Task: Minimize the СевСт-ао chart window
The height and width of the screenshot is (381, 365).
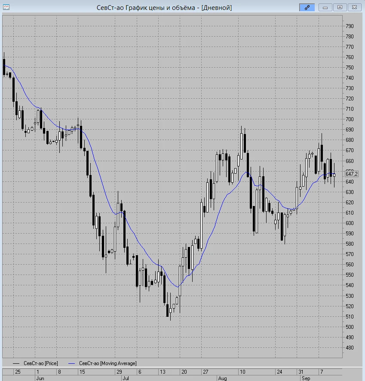Action: click(325, 7)
